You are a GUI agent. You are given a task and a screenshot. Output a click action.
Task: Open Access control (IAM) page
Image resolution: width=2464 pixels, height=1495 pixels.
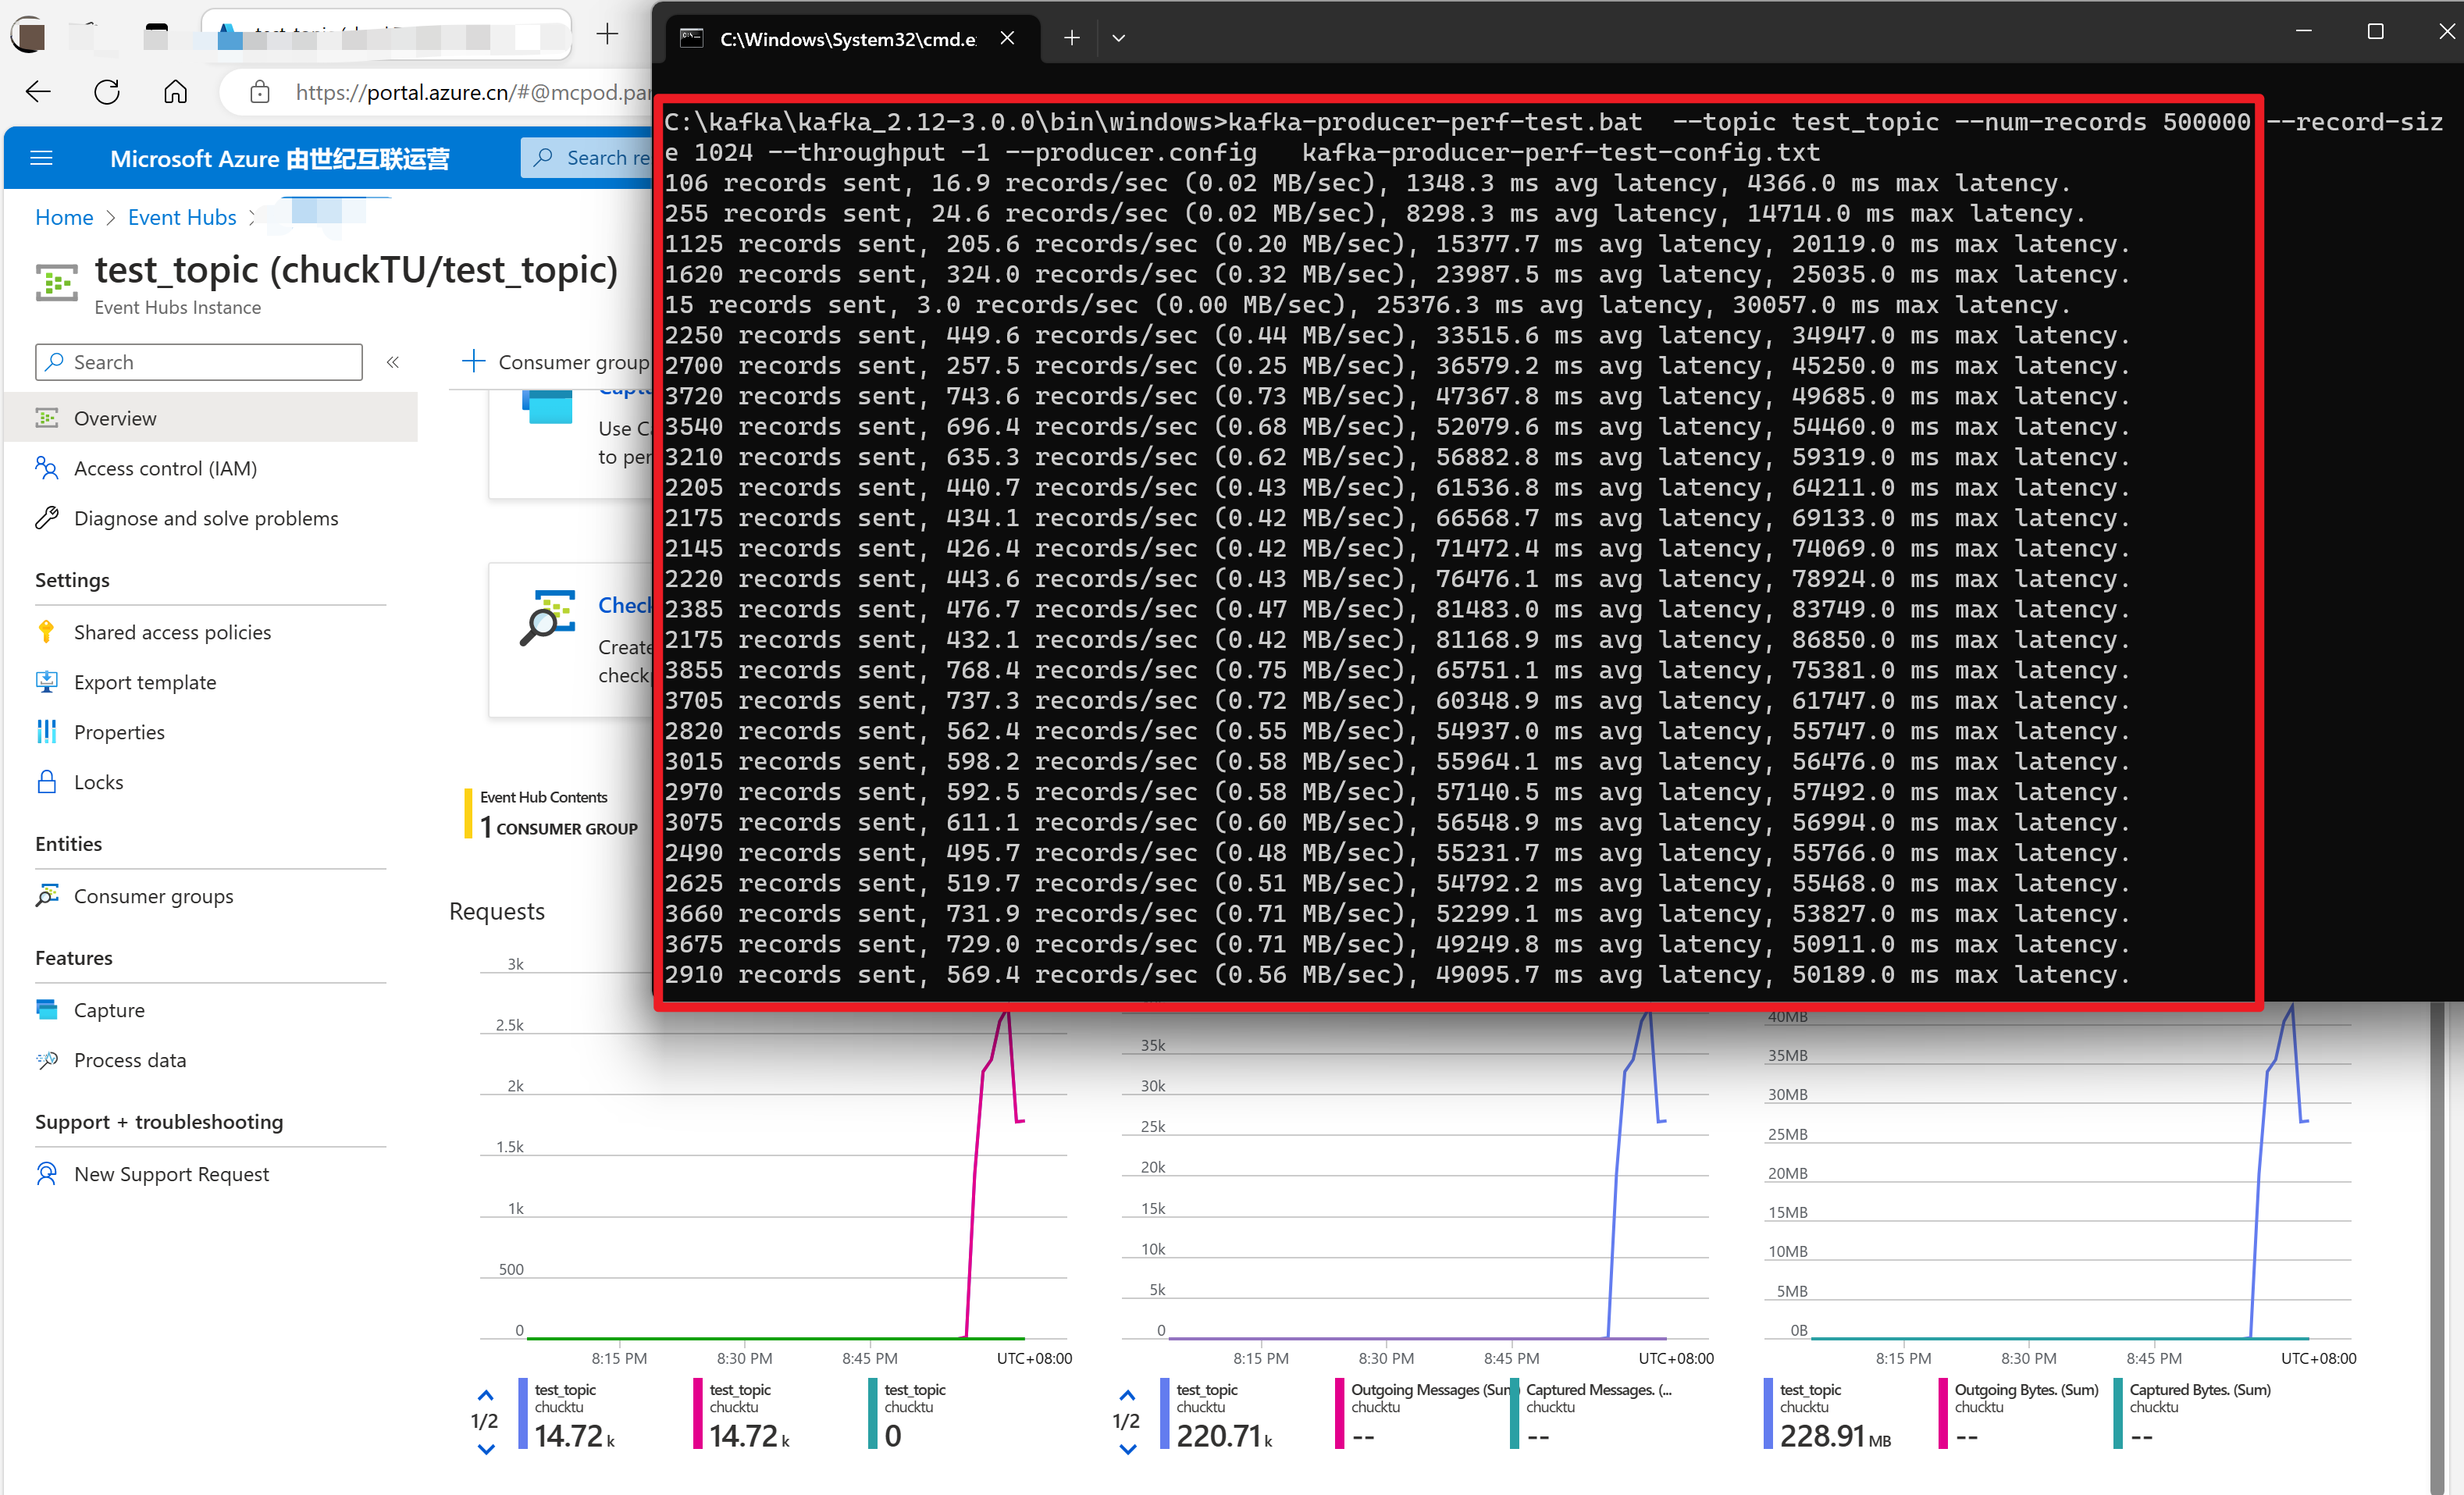point(165,468)
